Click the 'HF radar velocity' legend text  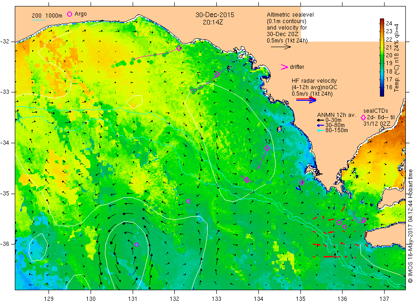[314, 81]
